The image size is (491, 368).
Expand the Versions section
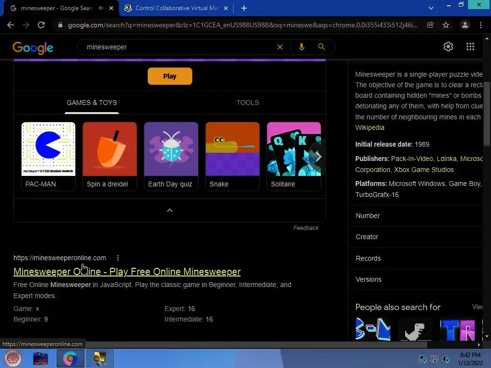415,279
